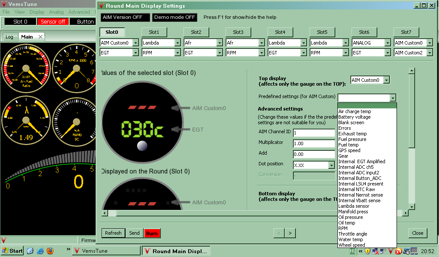Click the Multiplicator input field

pos(314,143)
